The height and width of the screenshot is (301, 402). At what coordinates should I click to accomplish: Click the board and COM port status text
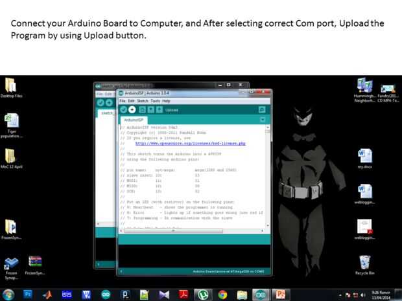pyautogui.click(x=228, y=271)
